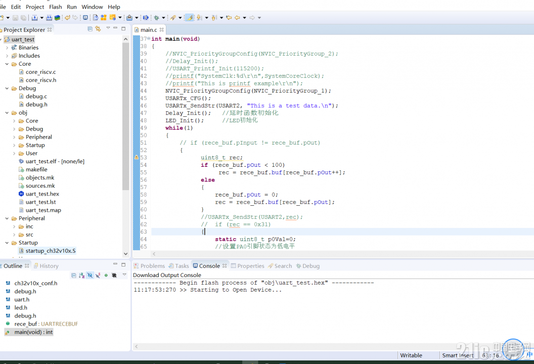Click the blue console monitor toolbar icon
534x364 pixels.
(x=85, y=18)
